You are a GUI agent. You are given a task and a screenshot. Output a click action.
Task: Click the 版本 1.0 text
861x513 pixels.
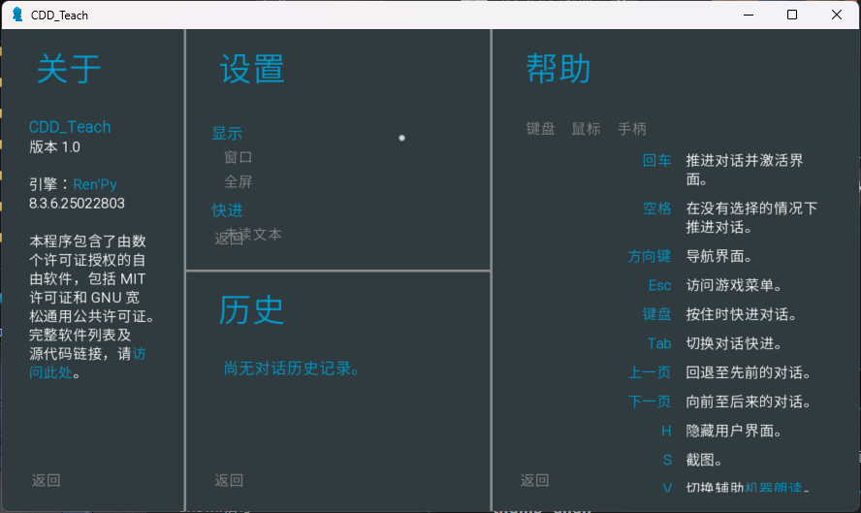(x=55, y=147)
